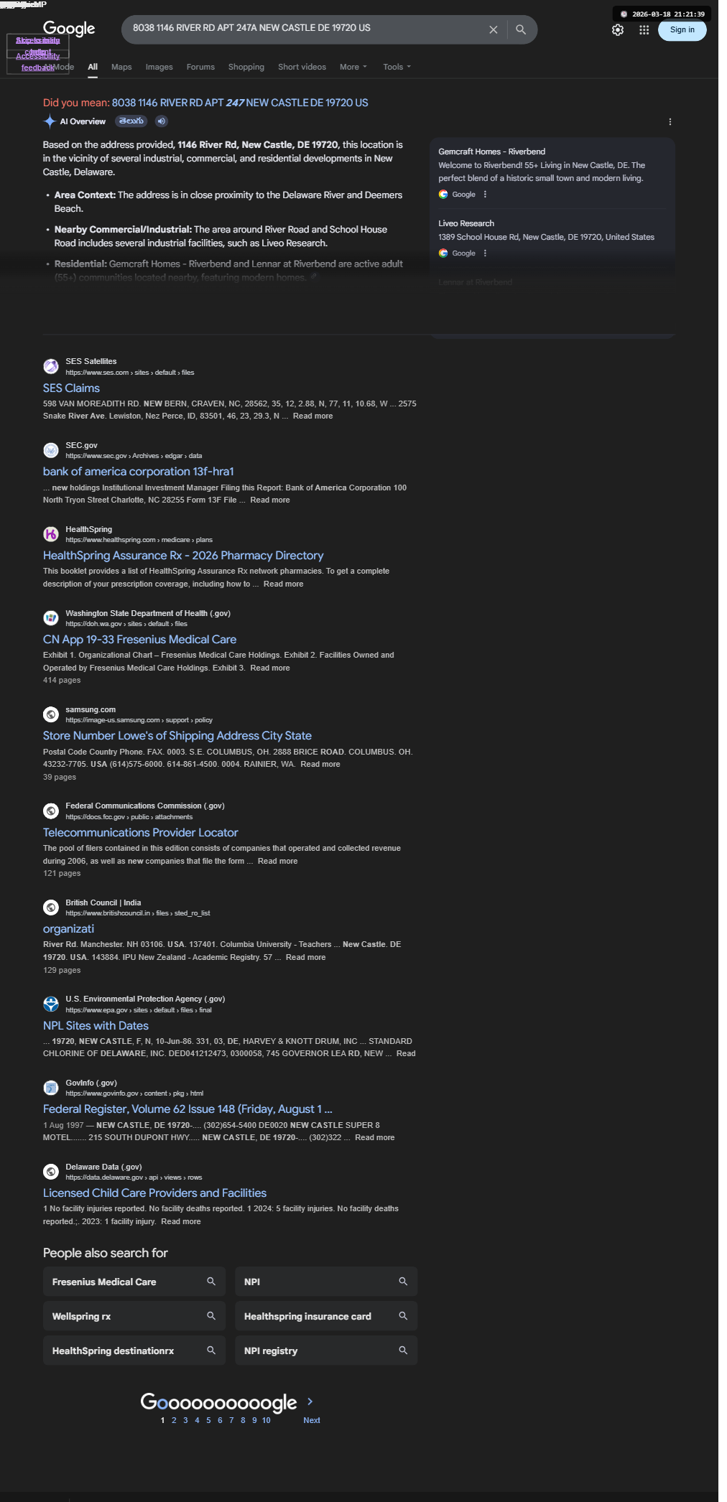Go to results page 5
Screen dimensions: 727x1502
[208, 1420]
